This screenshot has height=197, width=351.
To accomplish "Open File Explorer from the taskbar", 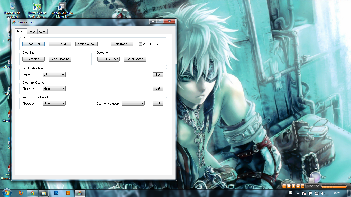I will (44, 193).
